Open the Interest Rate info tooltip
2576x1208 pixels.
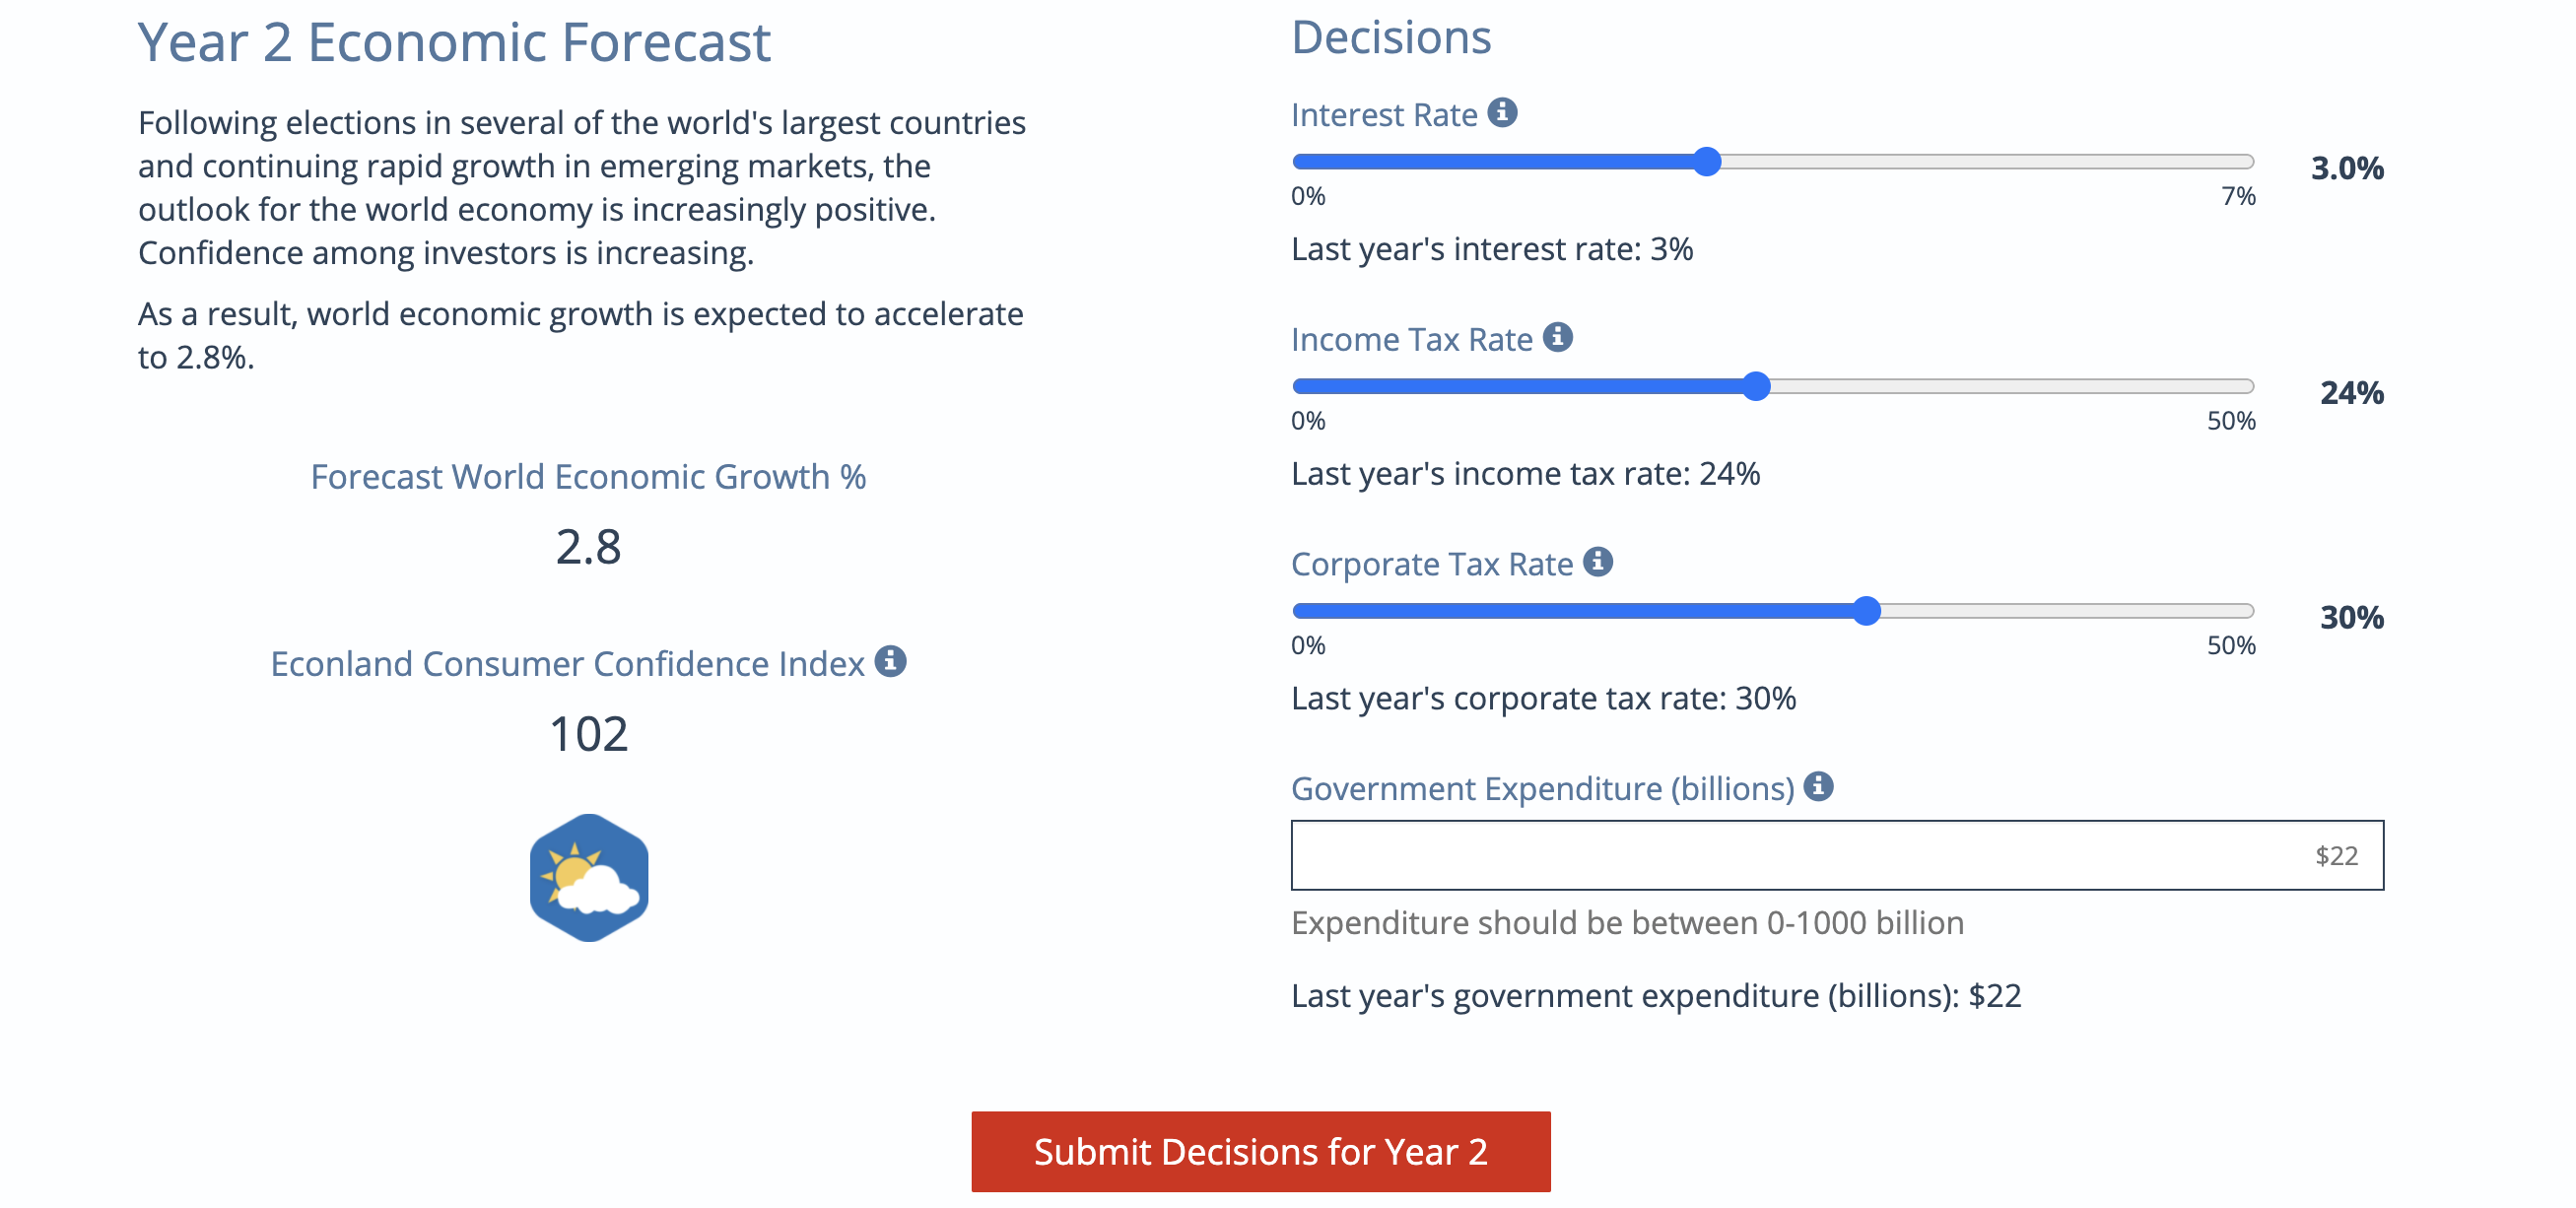click(1503, 113)
